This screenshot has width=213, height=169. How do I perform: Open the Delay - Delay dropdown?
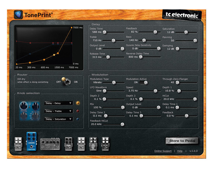(x=58, y=103)
